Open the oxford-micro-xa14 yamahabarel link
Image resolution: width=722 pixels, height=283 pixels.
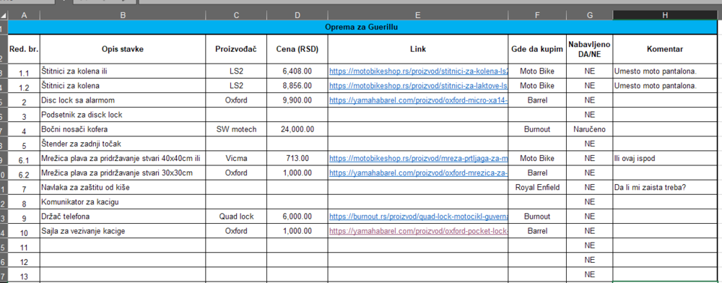click(418, 100)
